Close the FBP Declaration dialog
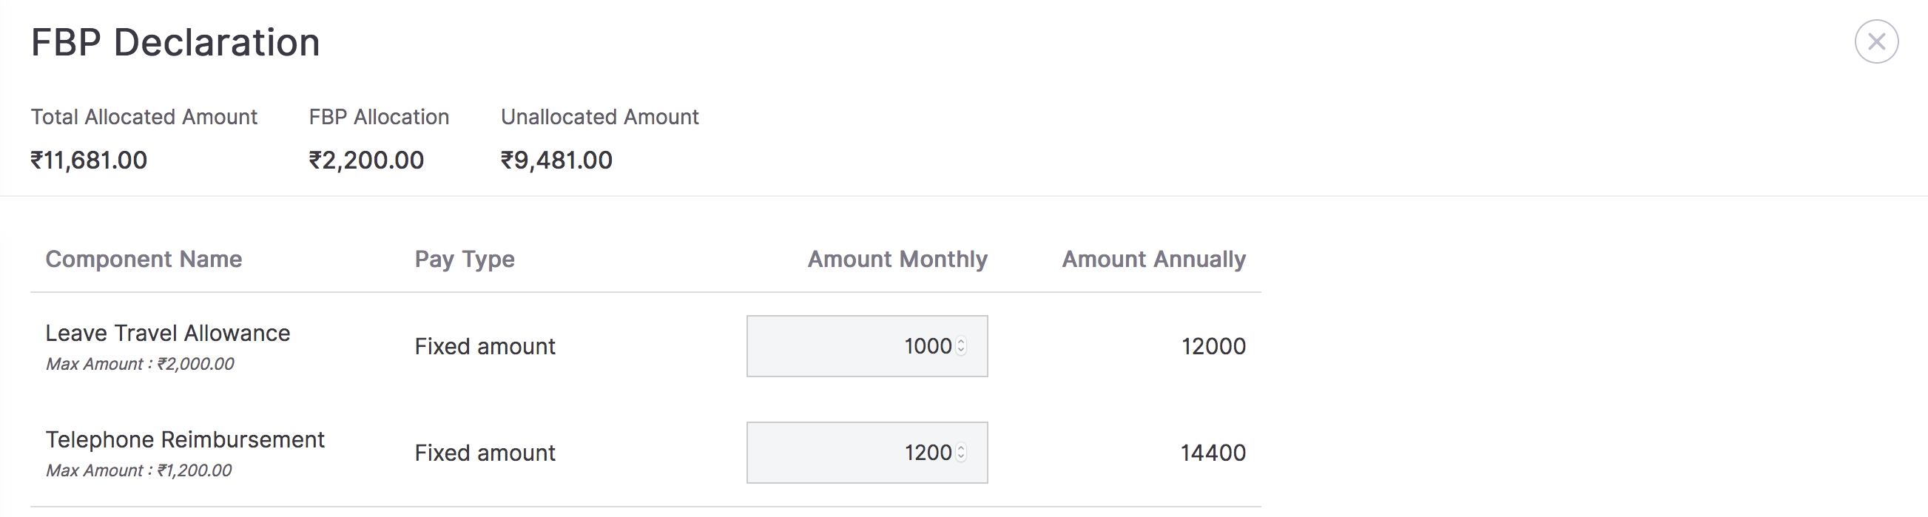 1875,42
